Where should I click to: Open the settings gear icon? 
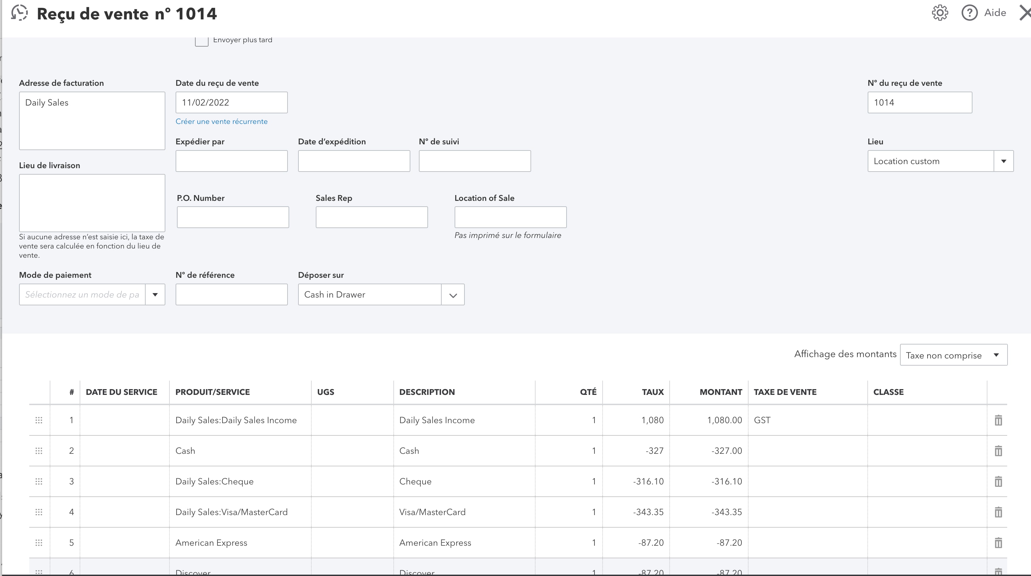point(940,13)
